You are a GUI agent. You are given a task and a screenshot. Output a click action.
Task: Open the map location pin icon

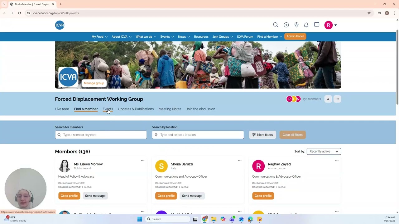pos(296,25)
